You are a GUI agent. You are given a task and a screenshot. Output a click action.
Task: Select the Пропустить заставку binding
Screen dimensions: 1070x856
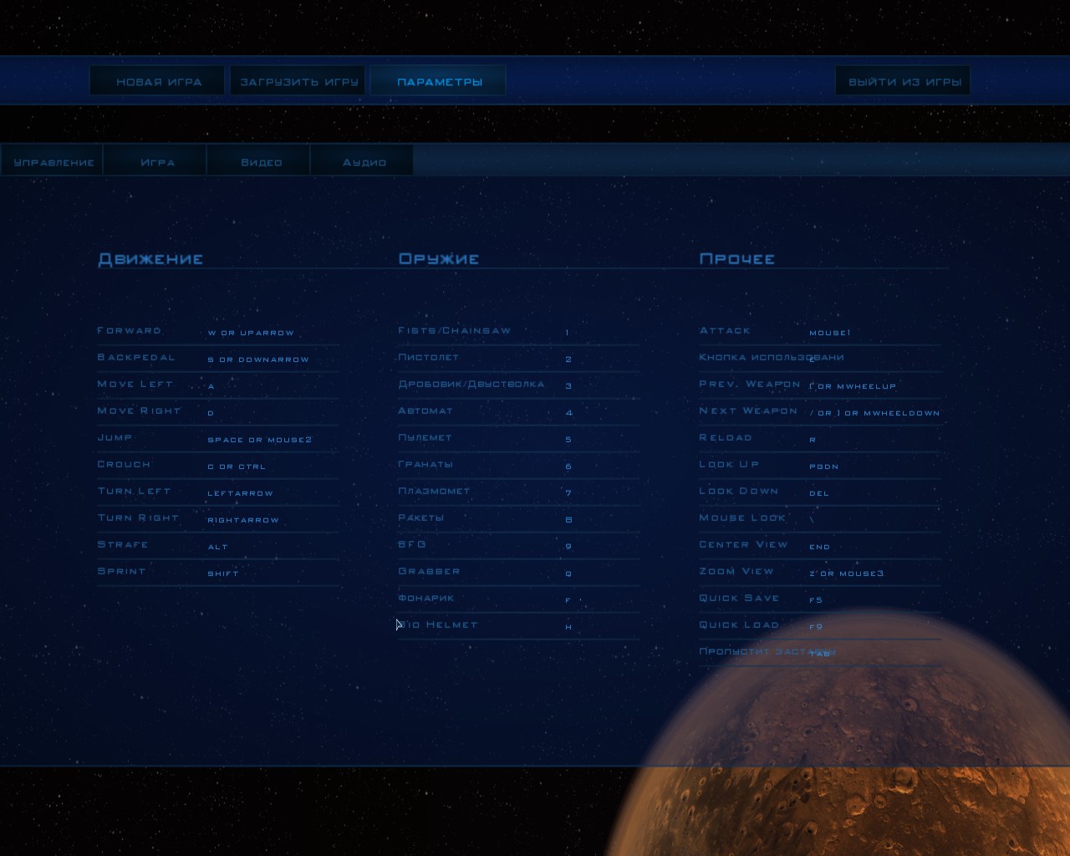point(820,653)
